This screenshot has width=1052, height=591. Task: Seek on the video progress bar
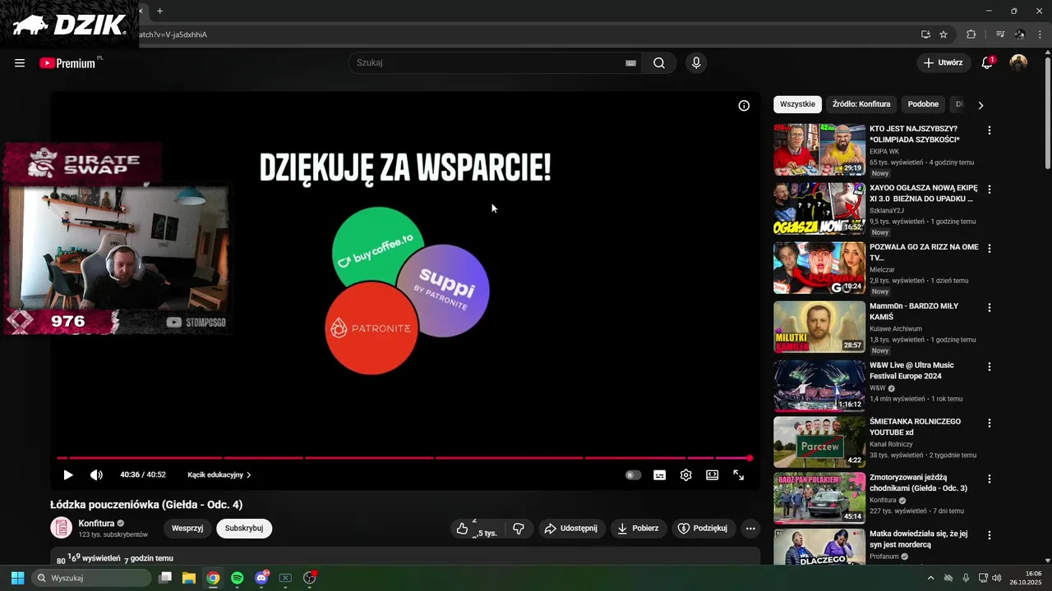click(x=403, y=458)
